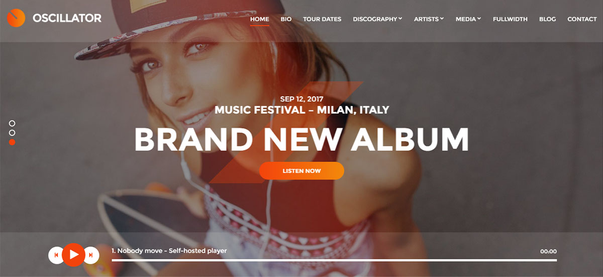
Task: Open the Home menu item
Action: click(x=260, y=19)
